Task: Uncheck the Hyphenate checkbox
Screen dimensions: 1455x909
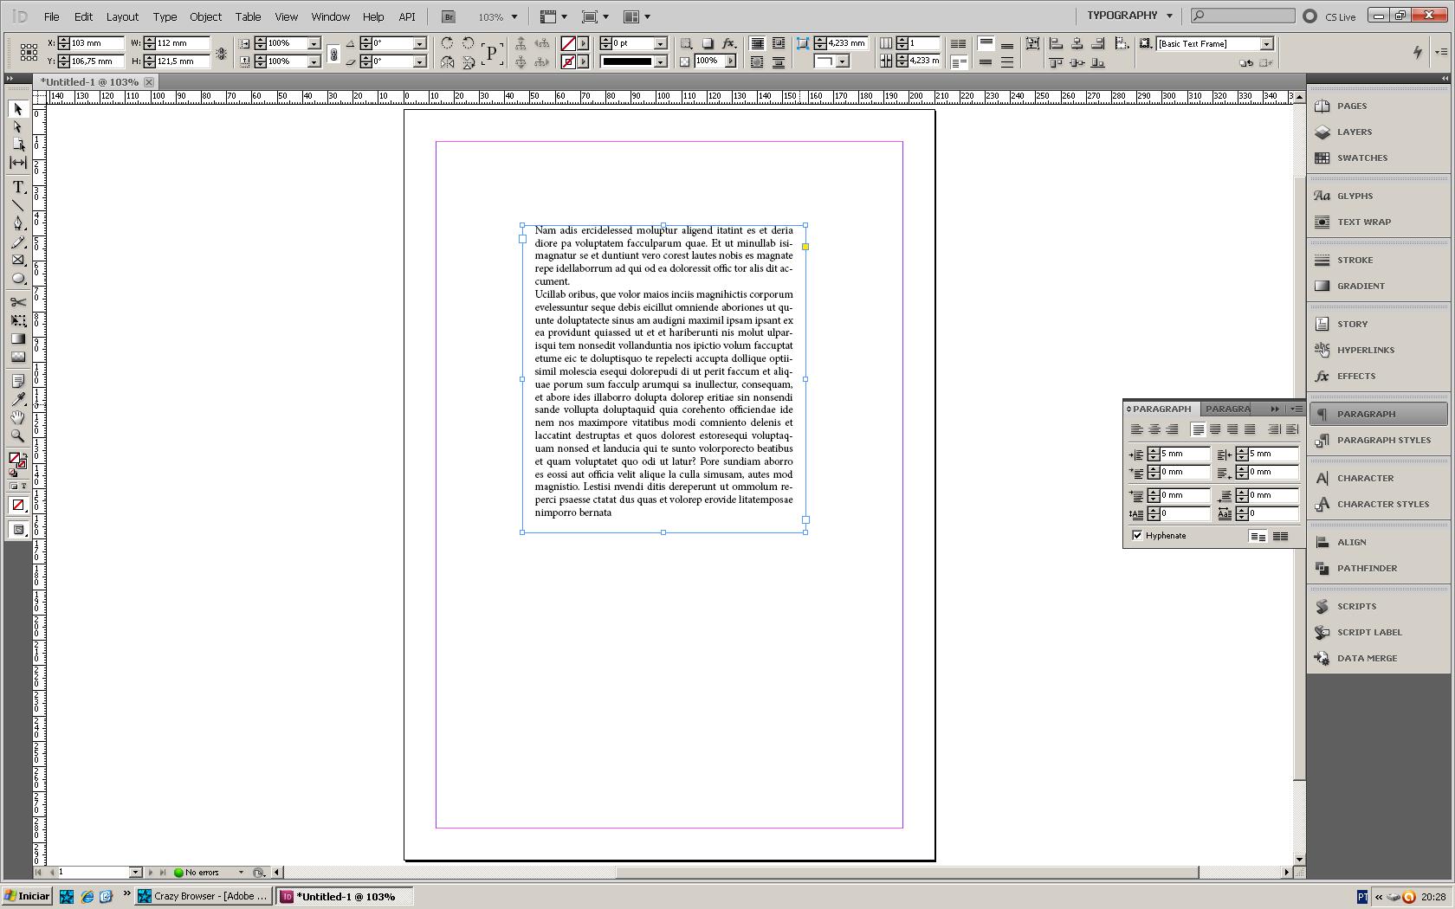Action: coord(1137,536)
